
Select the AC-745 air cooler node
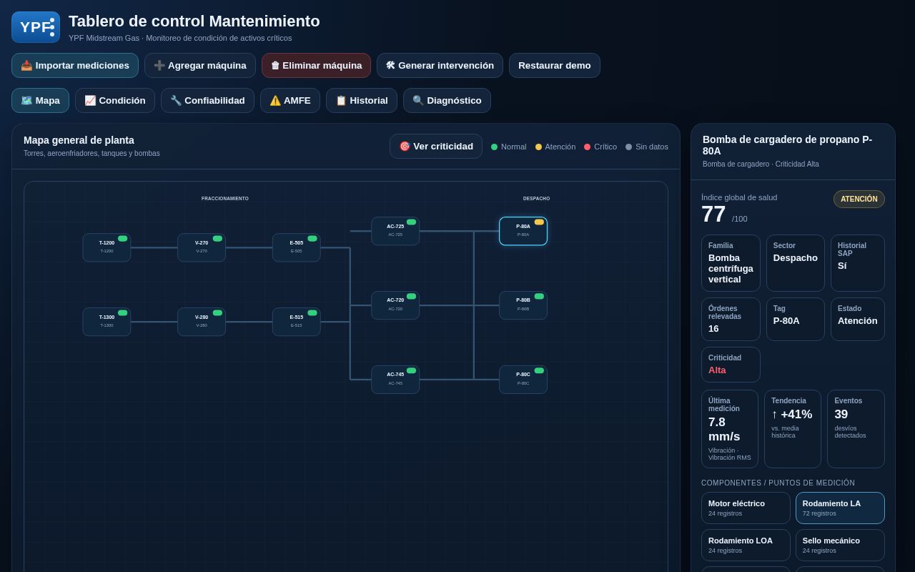click(395, 380)
